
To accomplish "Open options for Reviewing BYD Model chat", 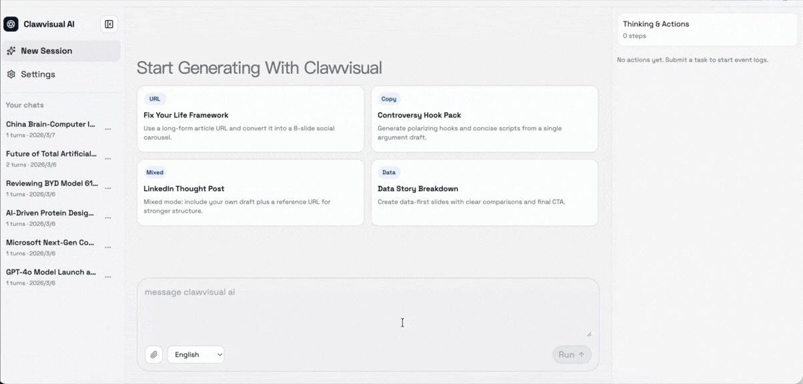I will (108, 188).
